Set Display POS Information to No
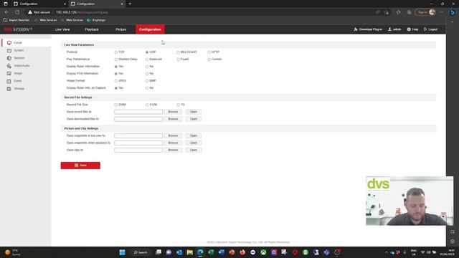The width and height of the screenshot is (459, 258). pyautogui.click(x=147, y=74)
